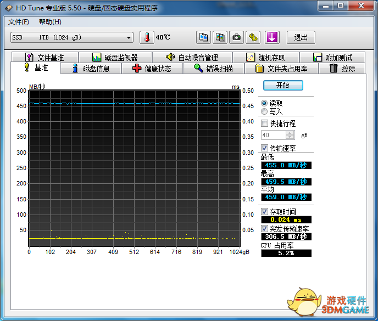Open the 帮助(H) menu
378x321 pixels.
tap(50, 22)
